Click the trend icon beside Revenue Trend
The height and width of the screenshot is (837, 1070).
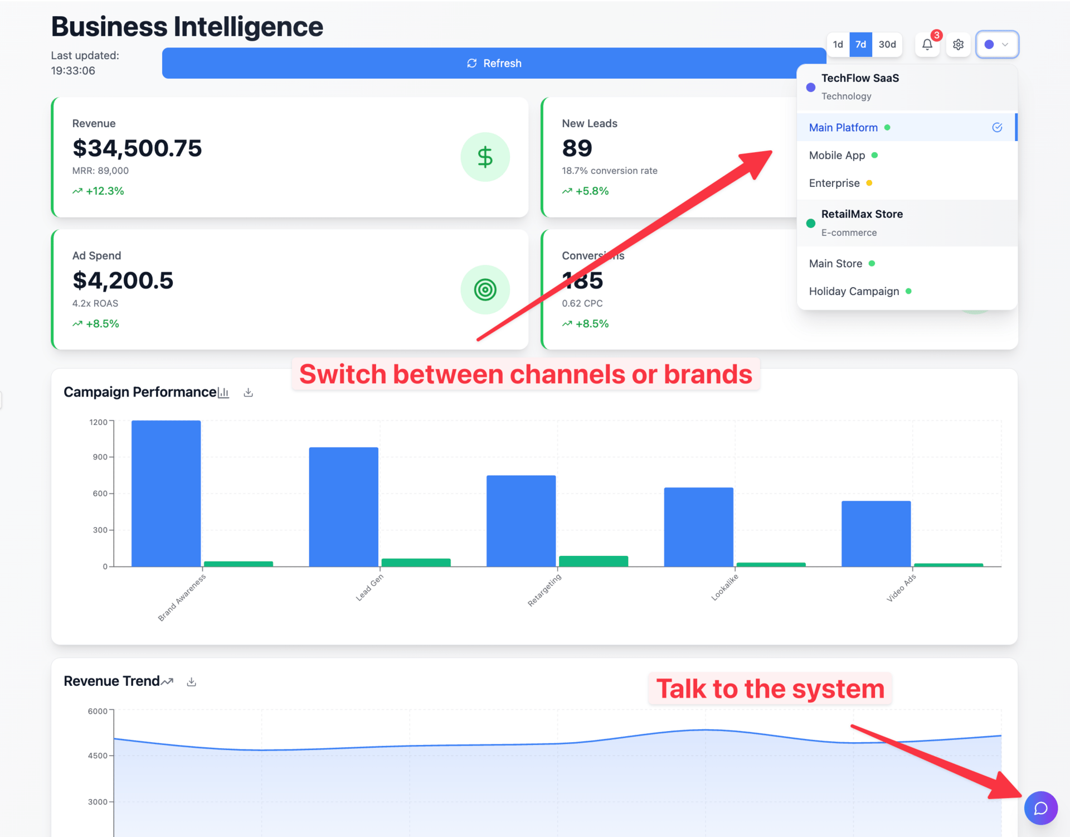(168, 681)
